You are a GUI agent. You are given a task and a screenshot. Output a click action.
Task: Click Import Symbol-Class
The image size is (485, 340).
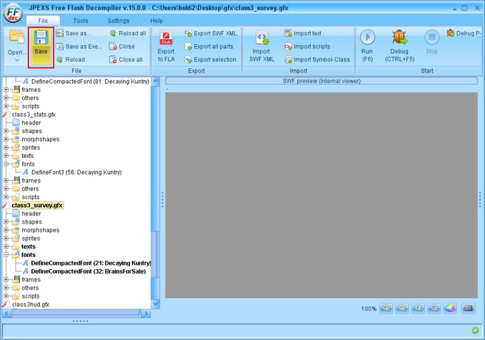coord(317,59)
